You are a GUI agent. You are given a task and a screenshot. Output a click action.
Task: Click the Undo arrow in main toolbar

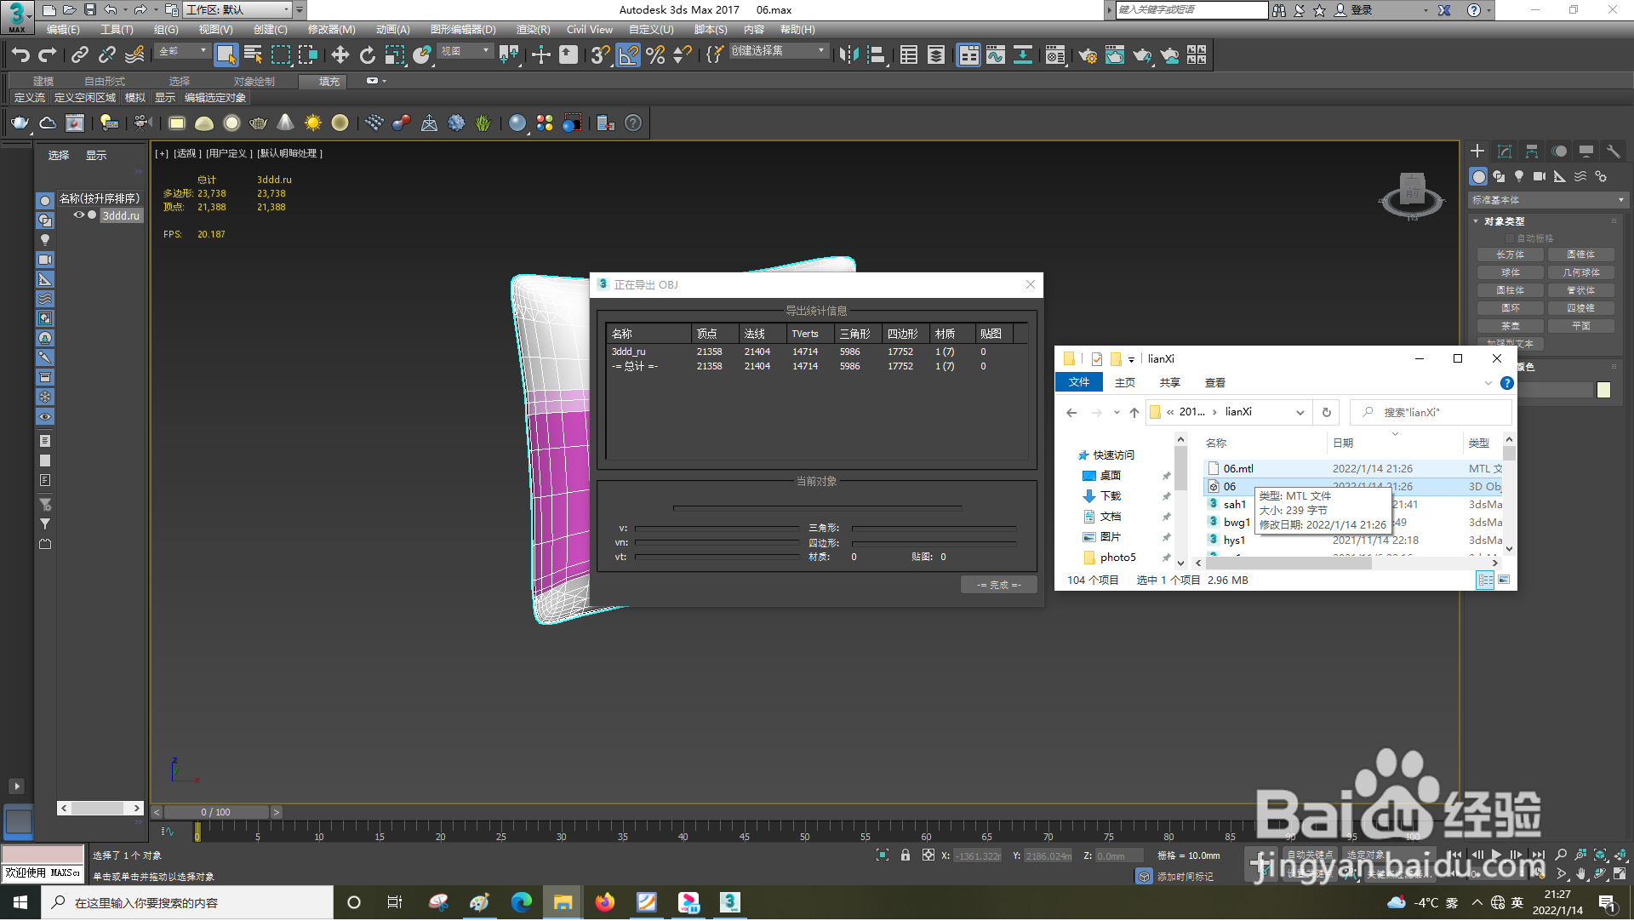click(x=20, y=55)
